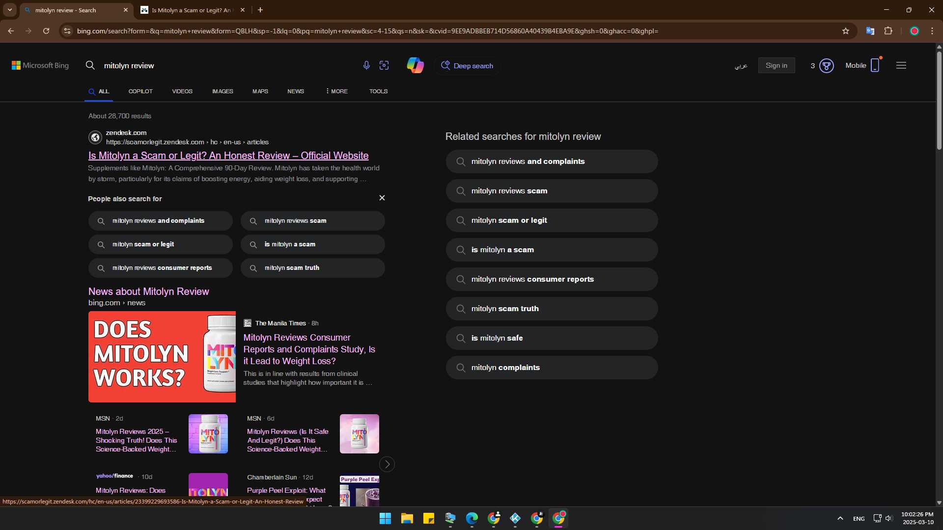Close the 'mitolyn review - Search' tab

pyautogui.click(x=126, y=10)
